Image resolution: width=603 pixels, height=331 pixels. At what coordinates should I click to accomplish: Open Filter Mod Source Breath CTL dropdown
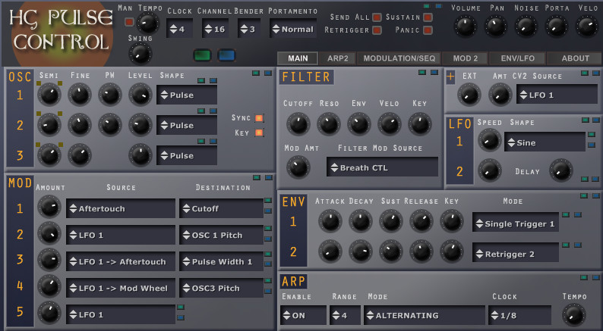[382, 167]
